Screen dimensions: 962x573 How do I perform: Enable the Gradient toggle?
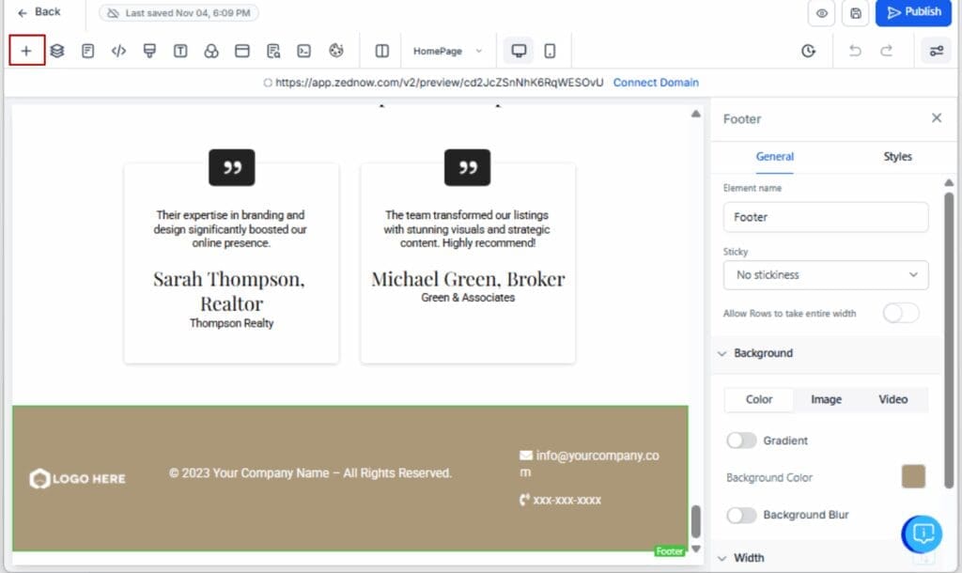(x=742, y=441)
